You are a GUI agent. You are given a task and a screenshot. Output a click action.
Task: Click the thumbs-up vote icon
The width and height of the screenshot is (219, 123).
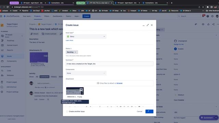[208, 24]
